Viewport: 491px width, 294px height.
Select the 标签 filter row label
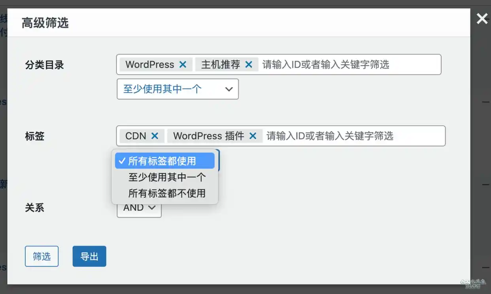tap(34, 136)
